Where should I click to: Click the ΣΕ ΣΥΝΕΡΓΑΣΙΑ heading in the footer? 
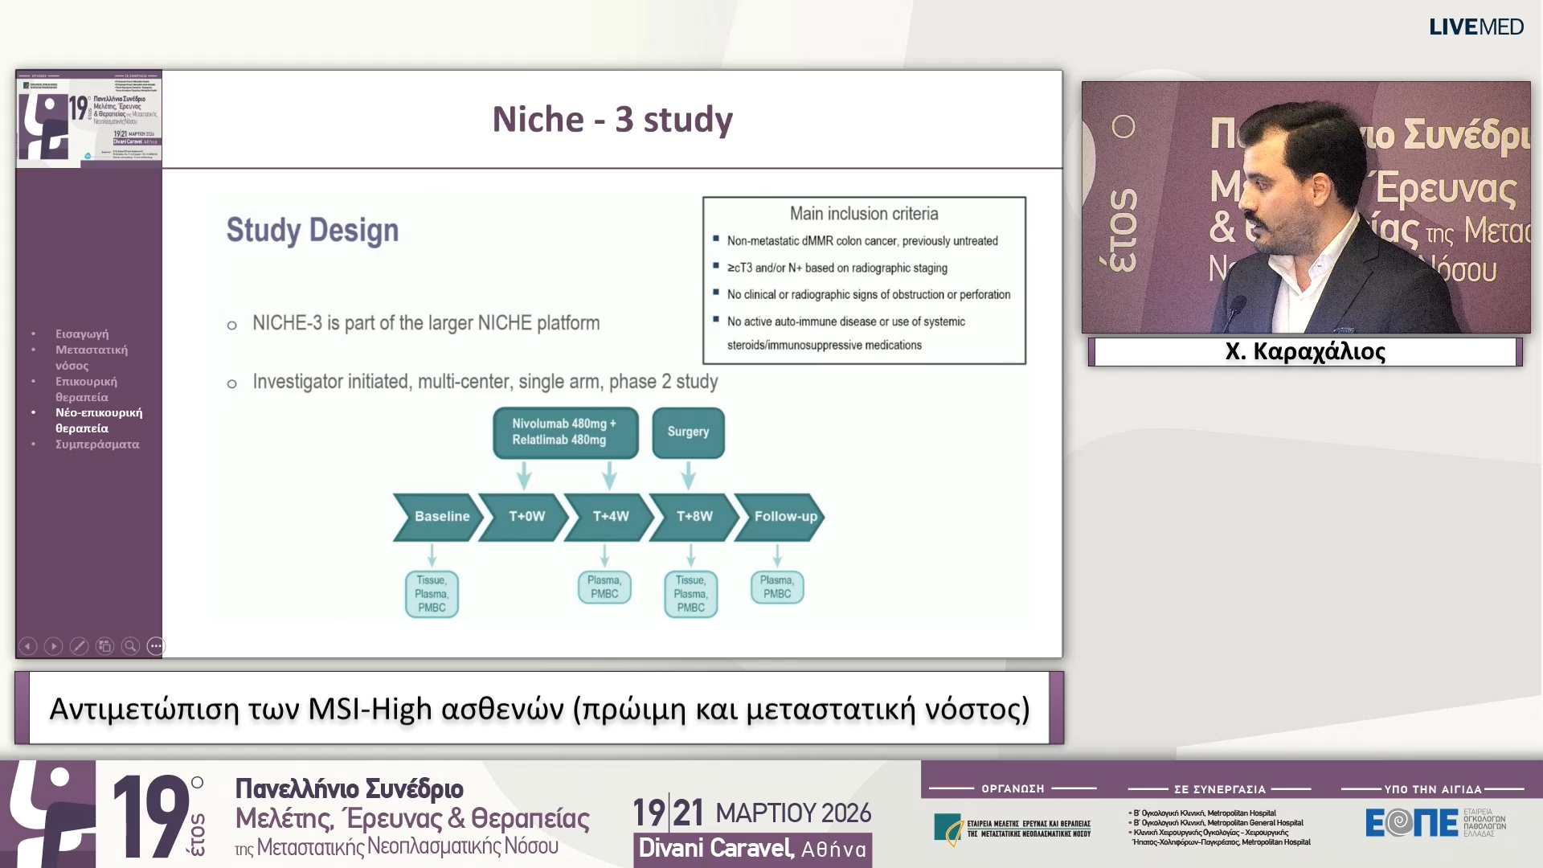1220,789
